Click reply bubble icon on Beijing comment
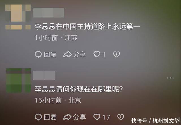Image resolution: width=181 pixels, height=125 pixels. [38, 117]
